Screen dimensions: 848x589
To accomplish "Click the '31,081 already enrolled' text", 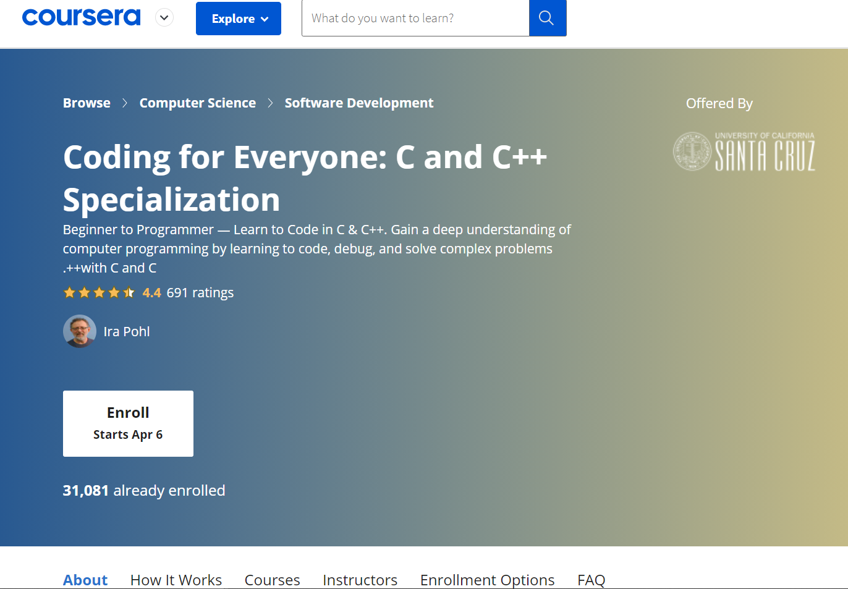I will [x=144, y=490].
